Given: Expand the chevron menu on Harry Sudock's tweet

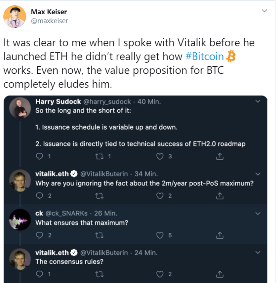Looking at the screenshot, I should [258, 101].
